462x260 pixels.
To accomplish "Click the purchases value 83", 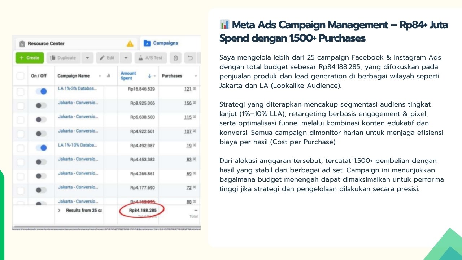I will [x=189, y=160].
